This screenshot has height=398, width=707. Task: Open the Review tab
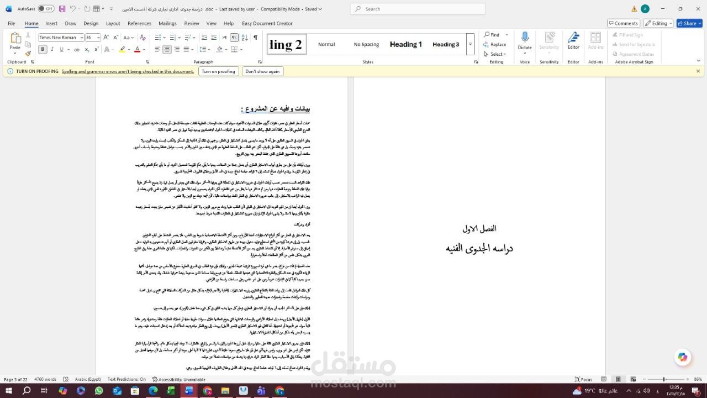pyautogui.click(x=192, y=23)
